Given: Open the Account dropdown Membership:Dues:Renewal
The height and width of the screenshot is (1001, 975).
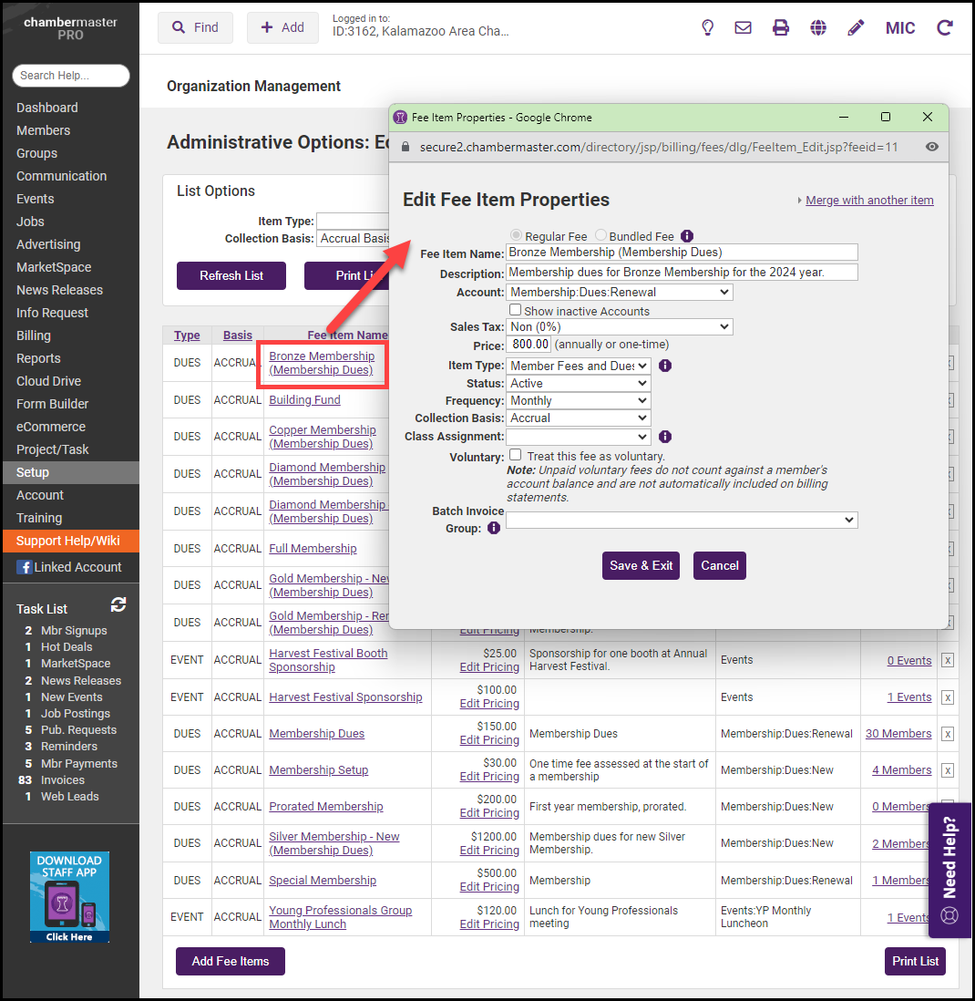Looking at the screenshot, I should (x=619, y=293).
